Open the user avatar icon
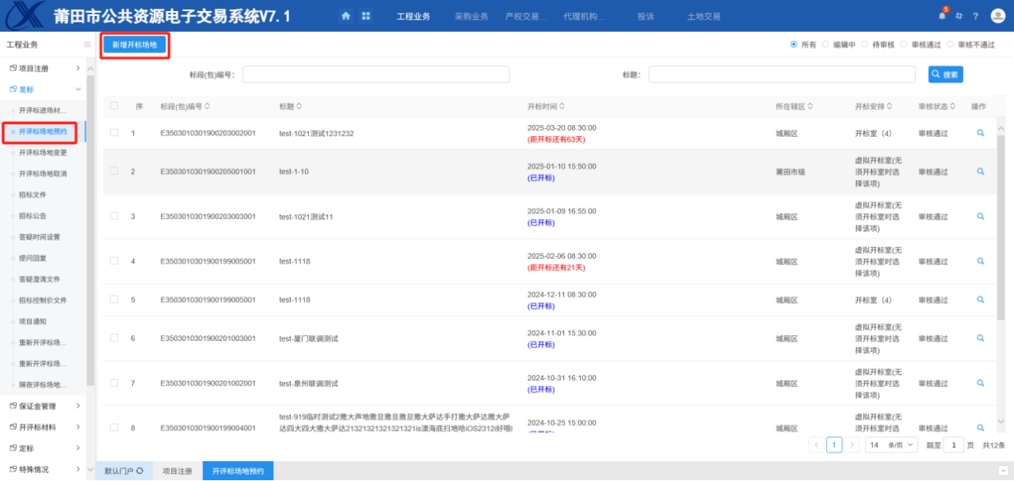Screen dimensions: 1014x481 (997, 16)
